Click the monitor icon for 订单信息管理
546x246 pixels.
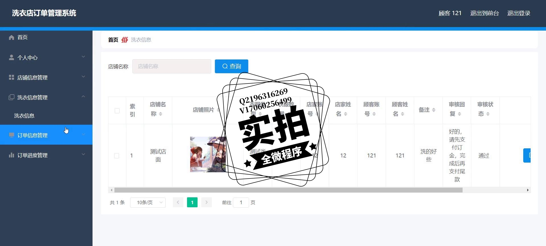point(11,135)
